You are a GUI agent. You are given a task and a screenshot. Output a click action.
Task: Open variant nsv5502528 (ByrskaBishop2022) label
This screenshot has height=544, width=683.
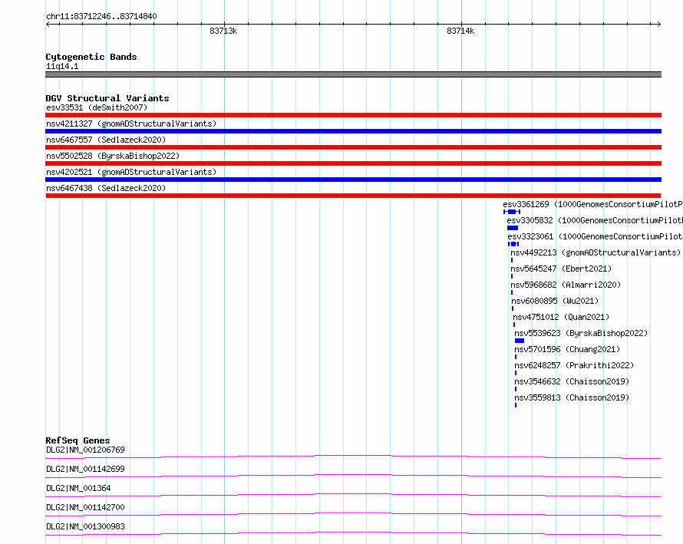[113, 156]
